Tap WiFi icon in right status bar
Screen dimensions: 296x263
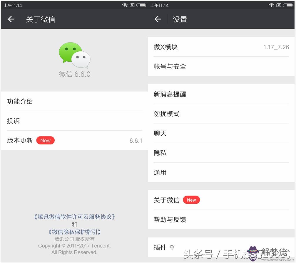coord(272,5)
